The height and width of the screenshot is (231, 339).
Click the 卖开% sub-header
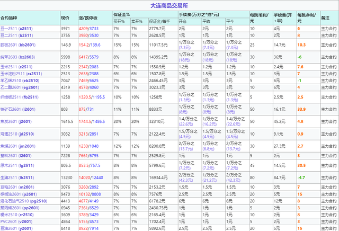click(137, 21)
